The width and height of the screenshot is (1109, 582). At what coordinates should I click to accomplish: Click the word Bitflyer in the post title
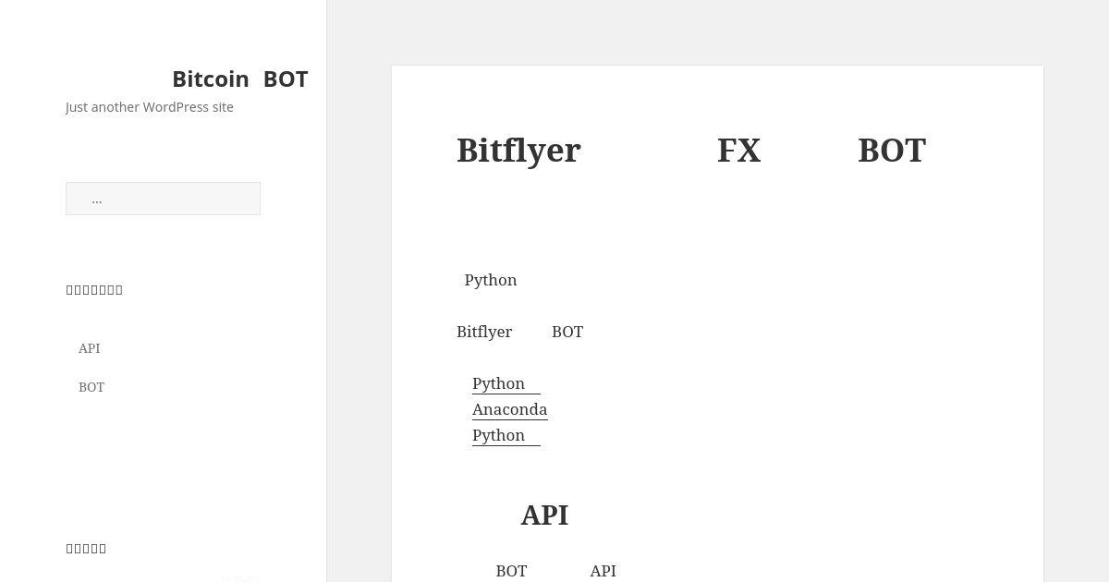coord(518,151)
